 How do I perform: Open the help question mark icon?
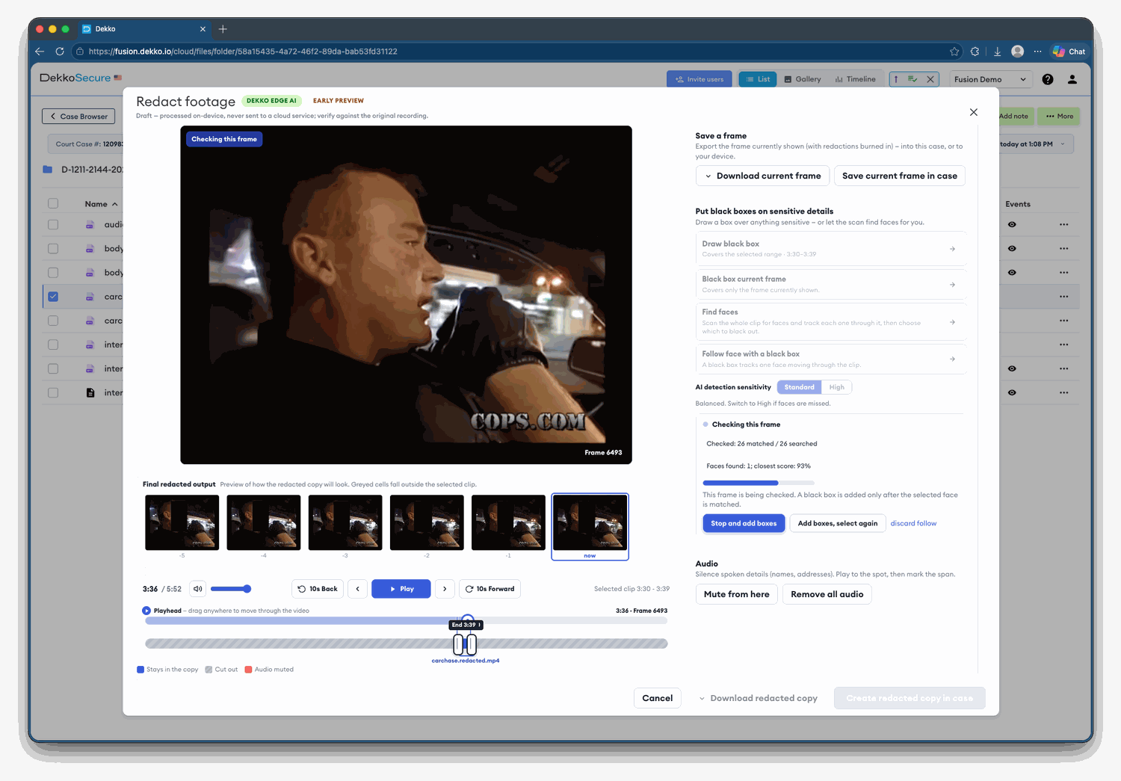pyautogui.click(x=1048, y=79)
